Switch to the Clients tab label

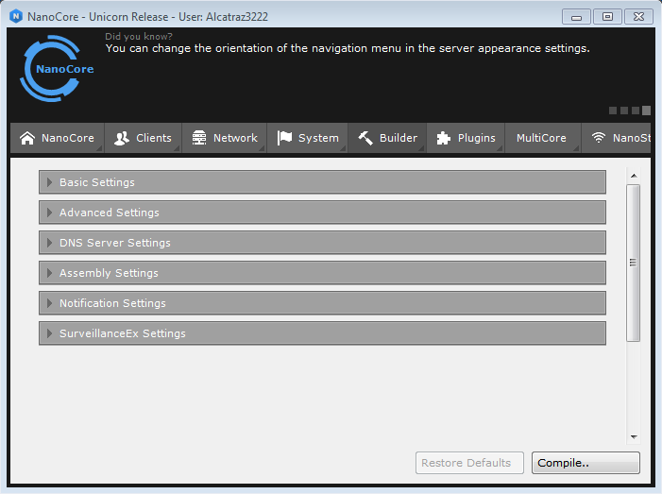(x=154, y=138)
